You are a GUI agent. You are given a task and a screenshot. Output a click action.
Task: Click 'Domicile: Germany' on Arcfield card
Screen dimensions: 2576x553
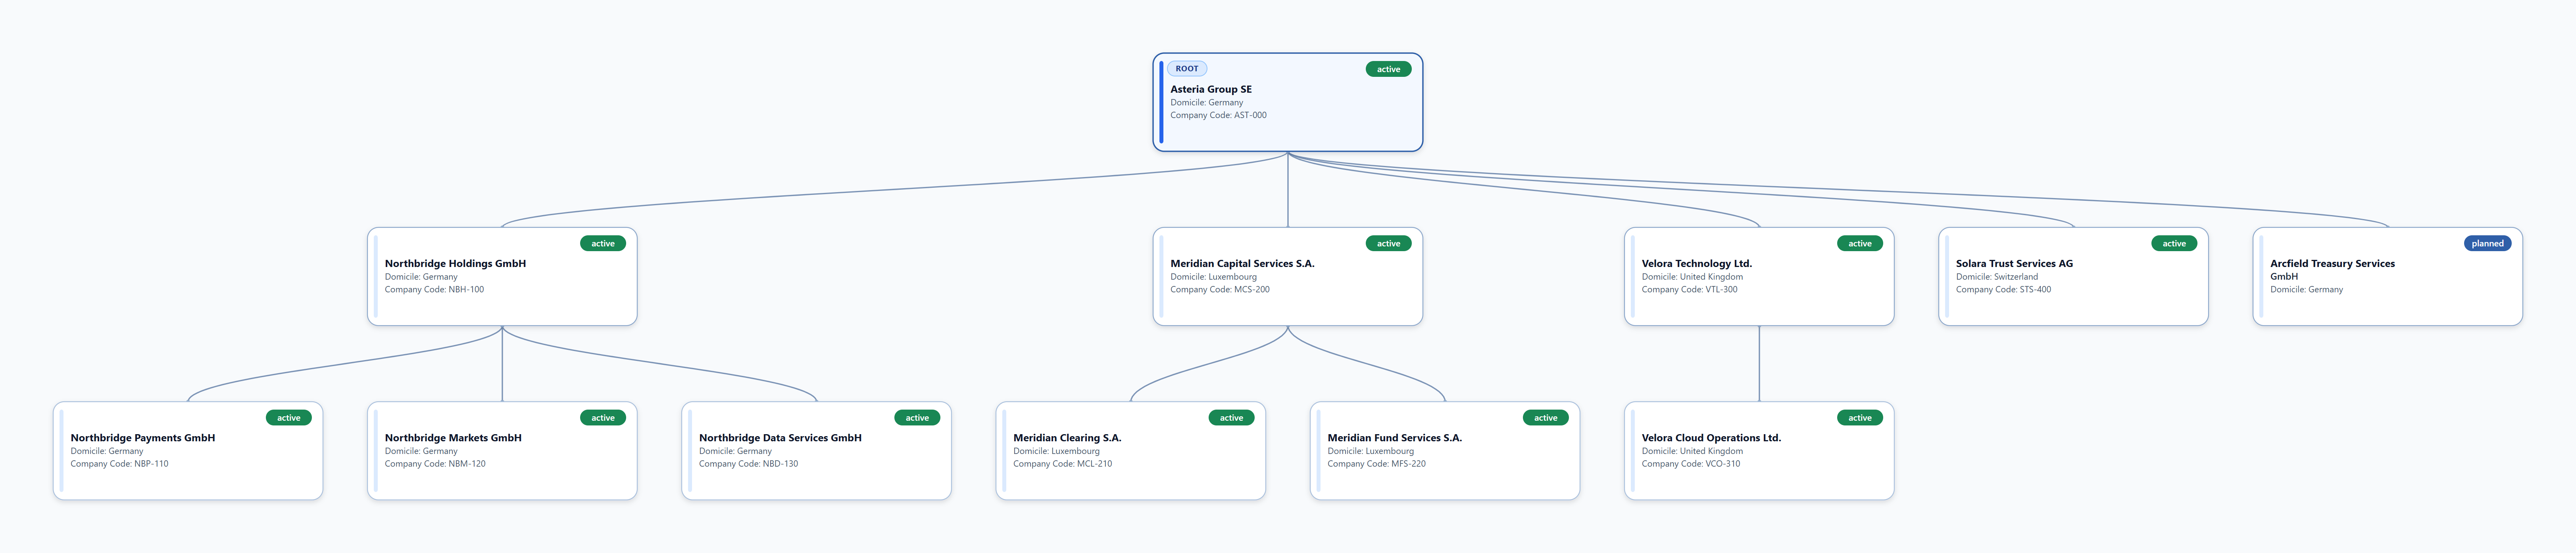2306,290
